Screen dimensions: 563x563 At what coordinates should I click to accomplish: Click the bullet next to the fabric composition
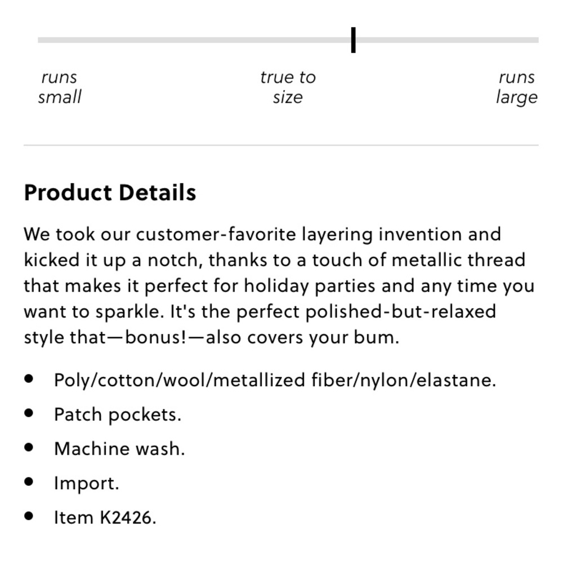[x=29, y=379]
